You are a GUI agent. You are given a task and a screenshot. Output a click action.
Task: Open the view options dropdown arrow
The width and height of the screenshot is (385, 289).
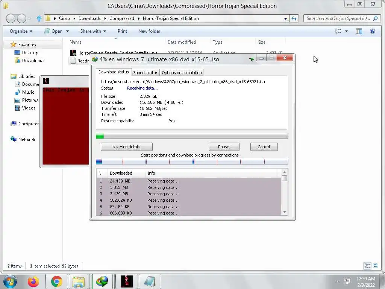[x=346, y=31]
